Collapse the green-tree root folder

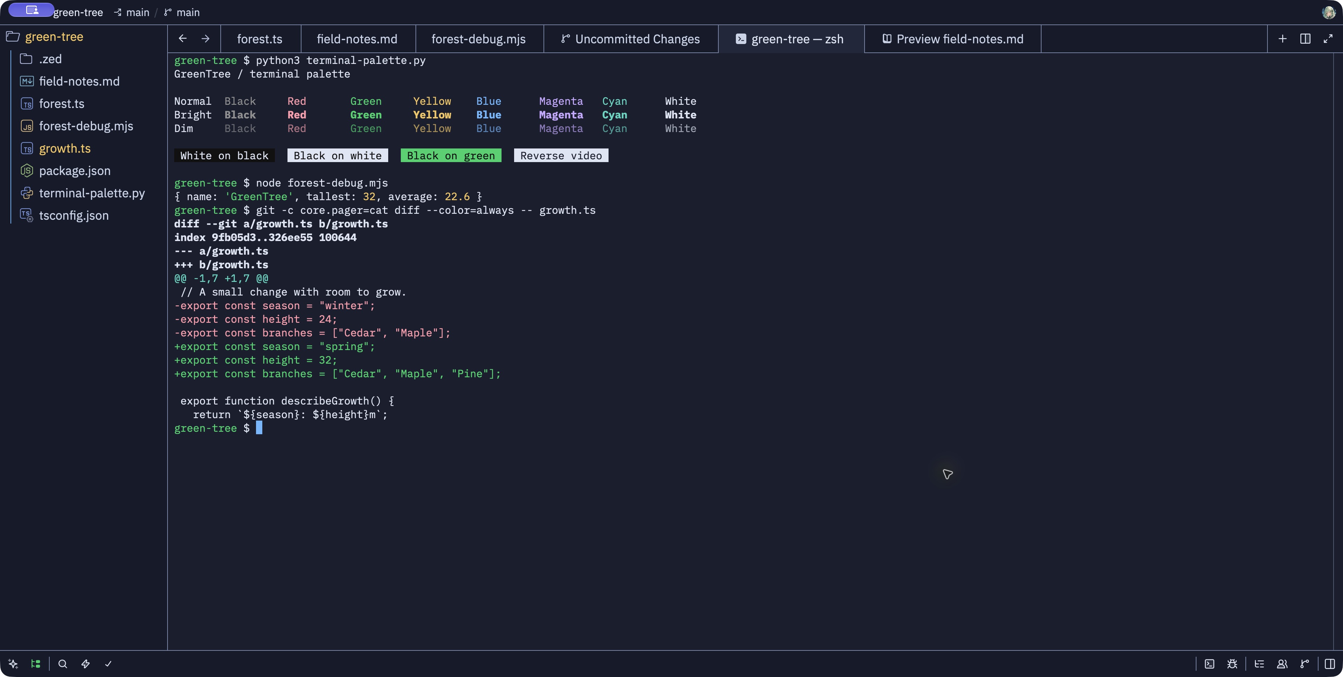84,36
